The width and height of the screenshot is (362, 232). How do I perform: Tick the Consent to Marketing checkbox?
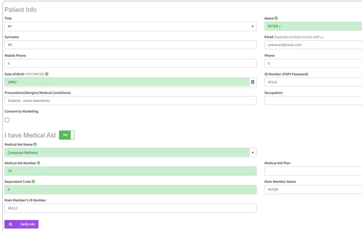7,120
